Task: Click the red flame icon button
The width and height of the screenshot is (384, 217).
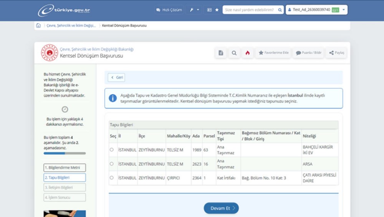Action: click(247, 53)
